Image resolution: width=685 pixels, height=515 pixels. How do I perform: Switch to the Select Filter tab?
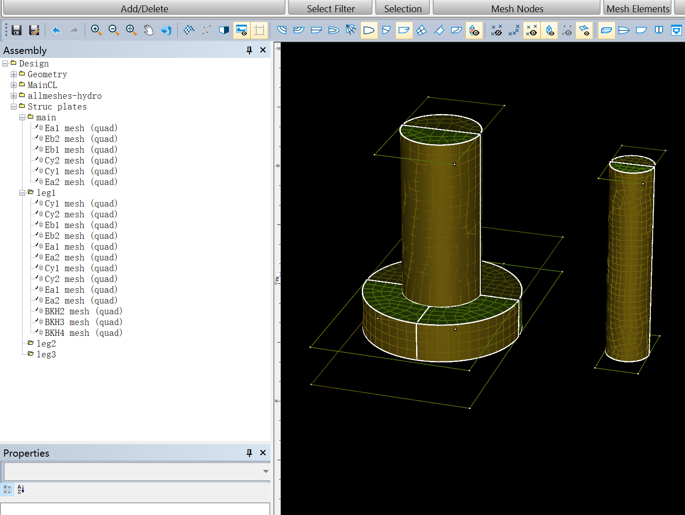tap(330, 9)
